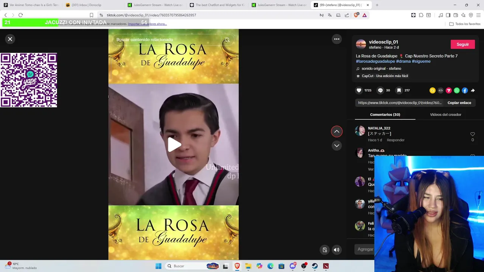Switch to ChatBot and Widgets tab

(217, 5)
